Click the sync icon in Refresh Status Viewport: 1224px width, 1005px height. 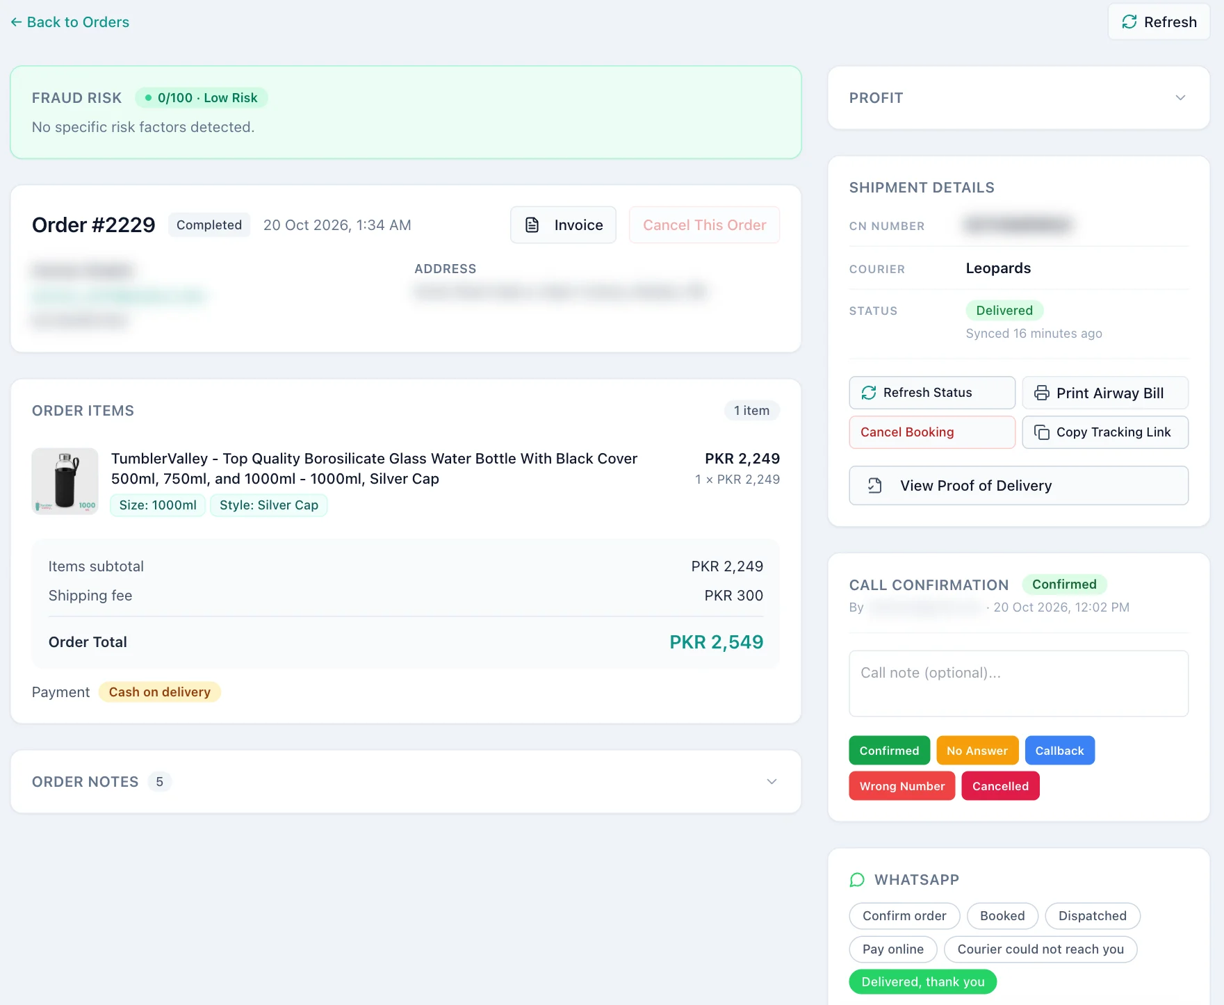[869, 393]
